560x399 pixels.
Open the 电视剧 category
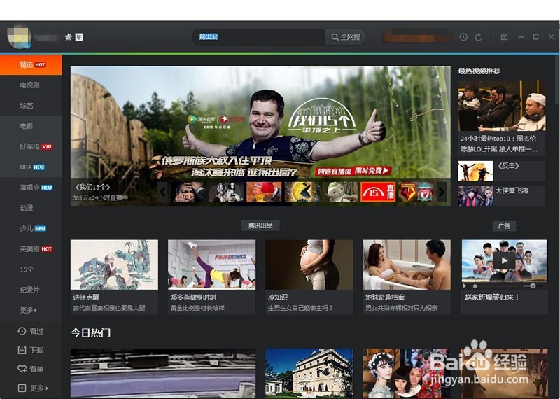[x=31, y=85]
